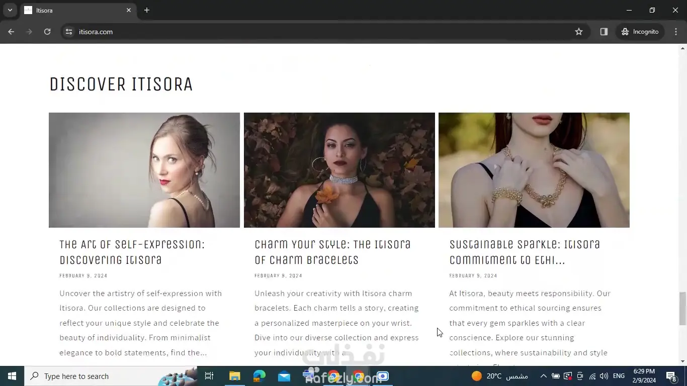Open the Windows Start menu
This screenshot has height=386, width=687.
(12, 376)
